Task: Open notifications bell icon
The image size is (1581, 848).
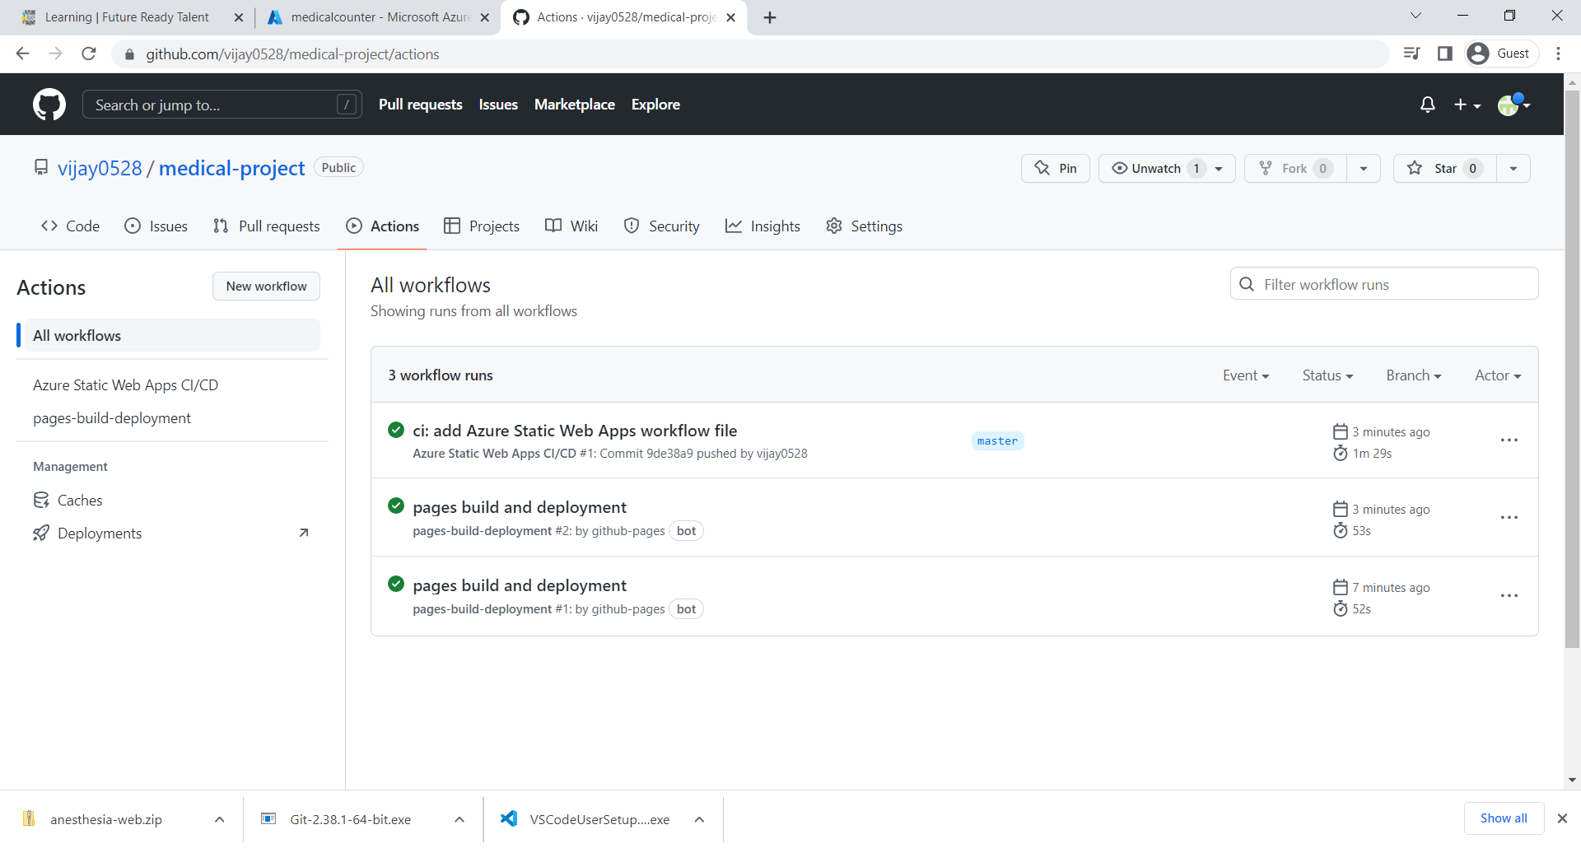Action: [x=1428, y=105]
